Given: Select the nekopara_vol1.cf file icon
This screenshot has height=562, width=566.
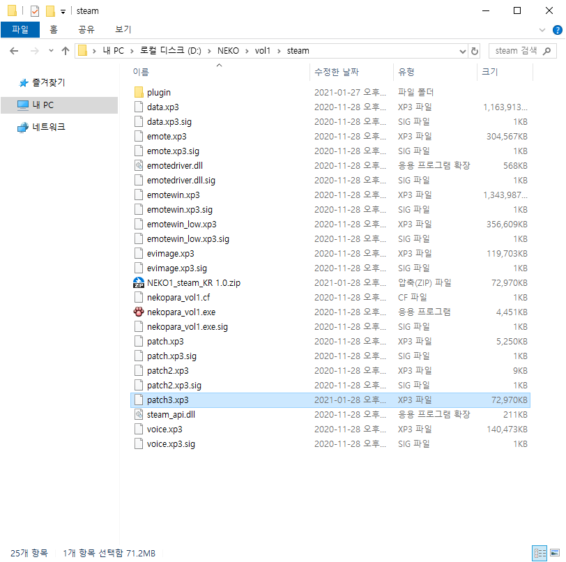Looking at the screenshot, I should (x=139, y=297).
